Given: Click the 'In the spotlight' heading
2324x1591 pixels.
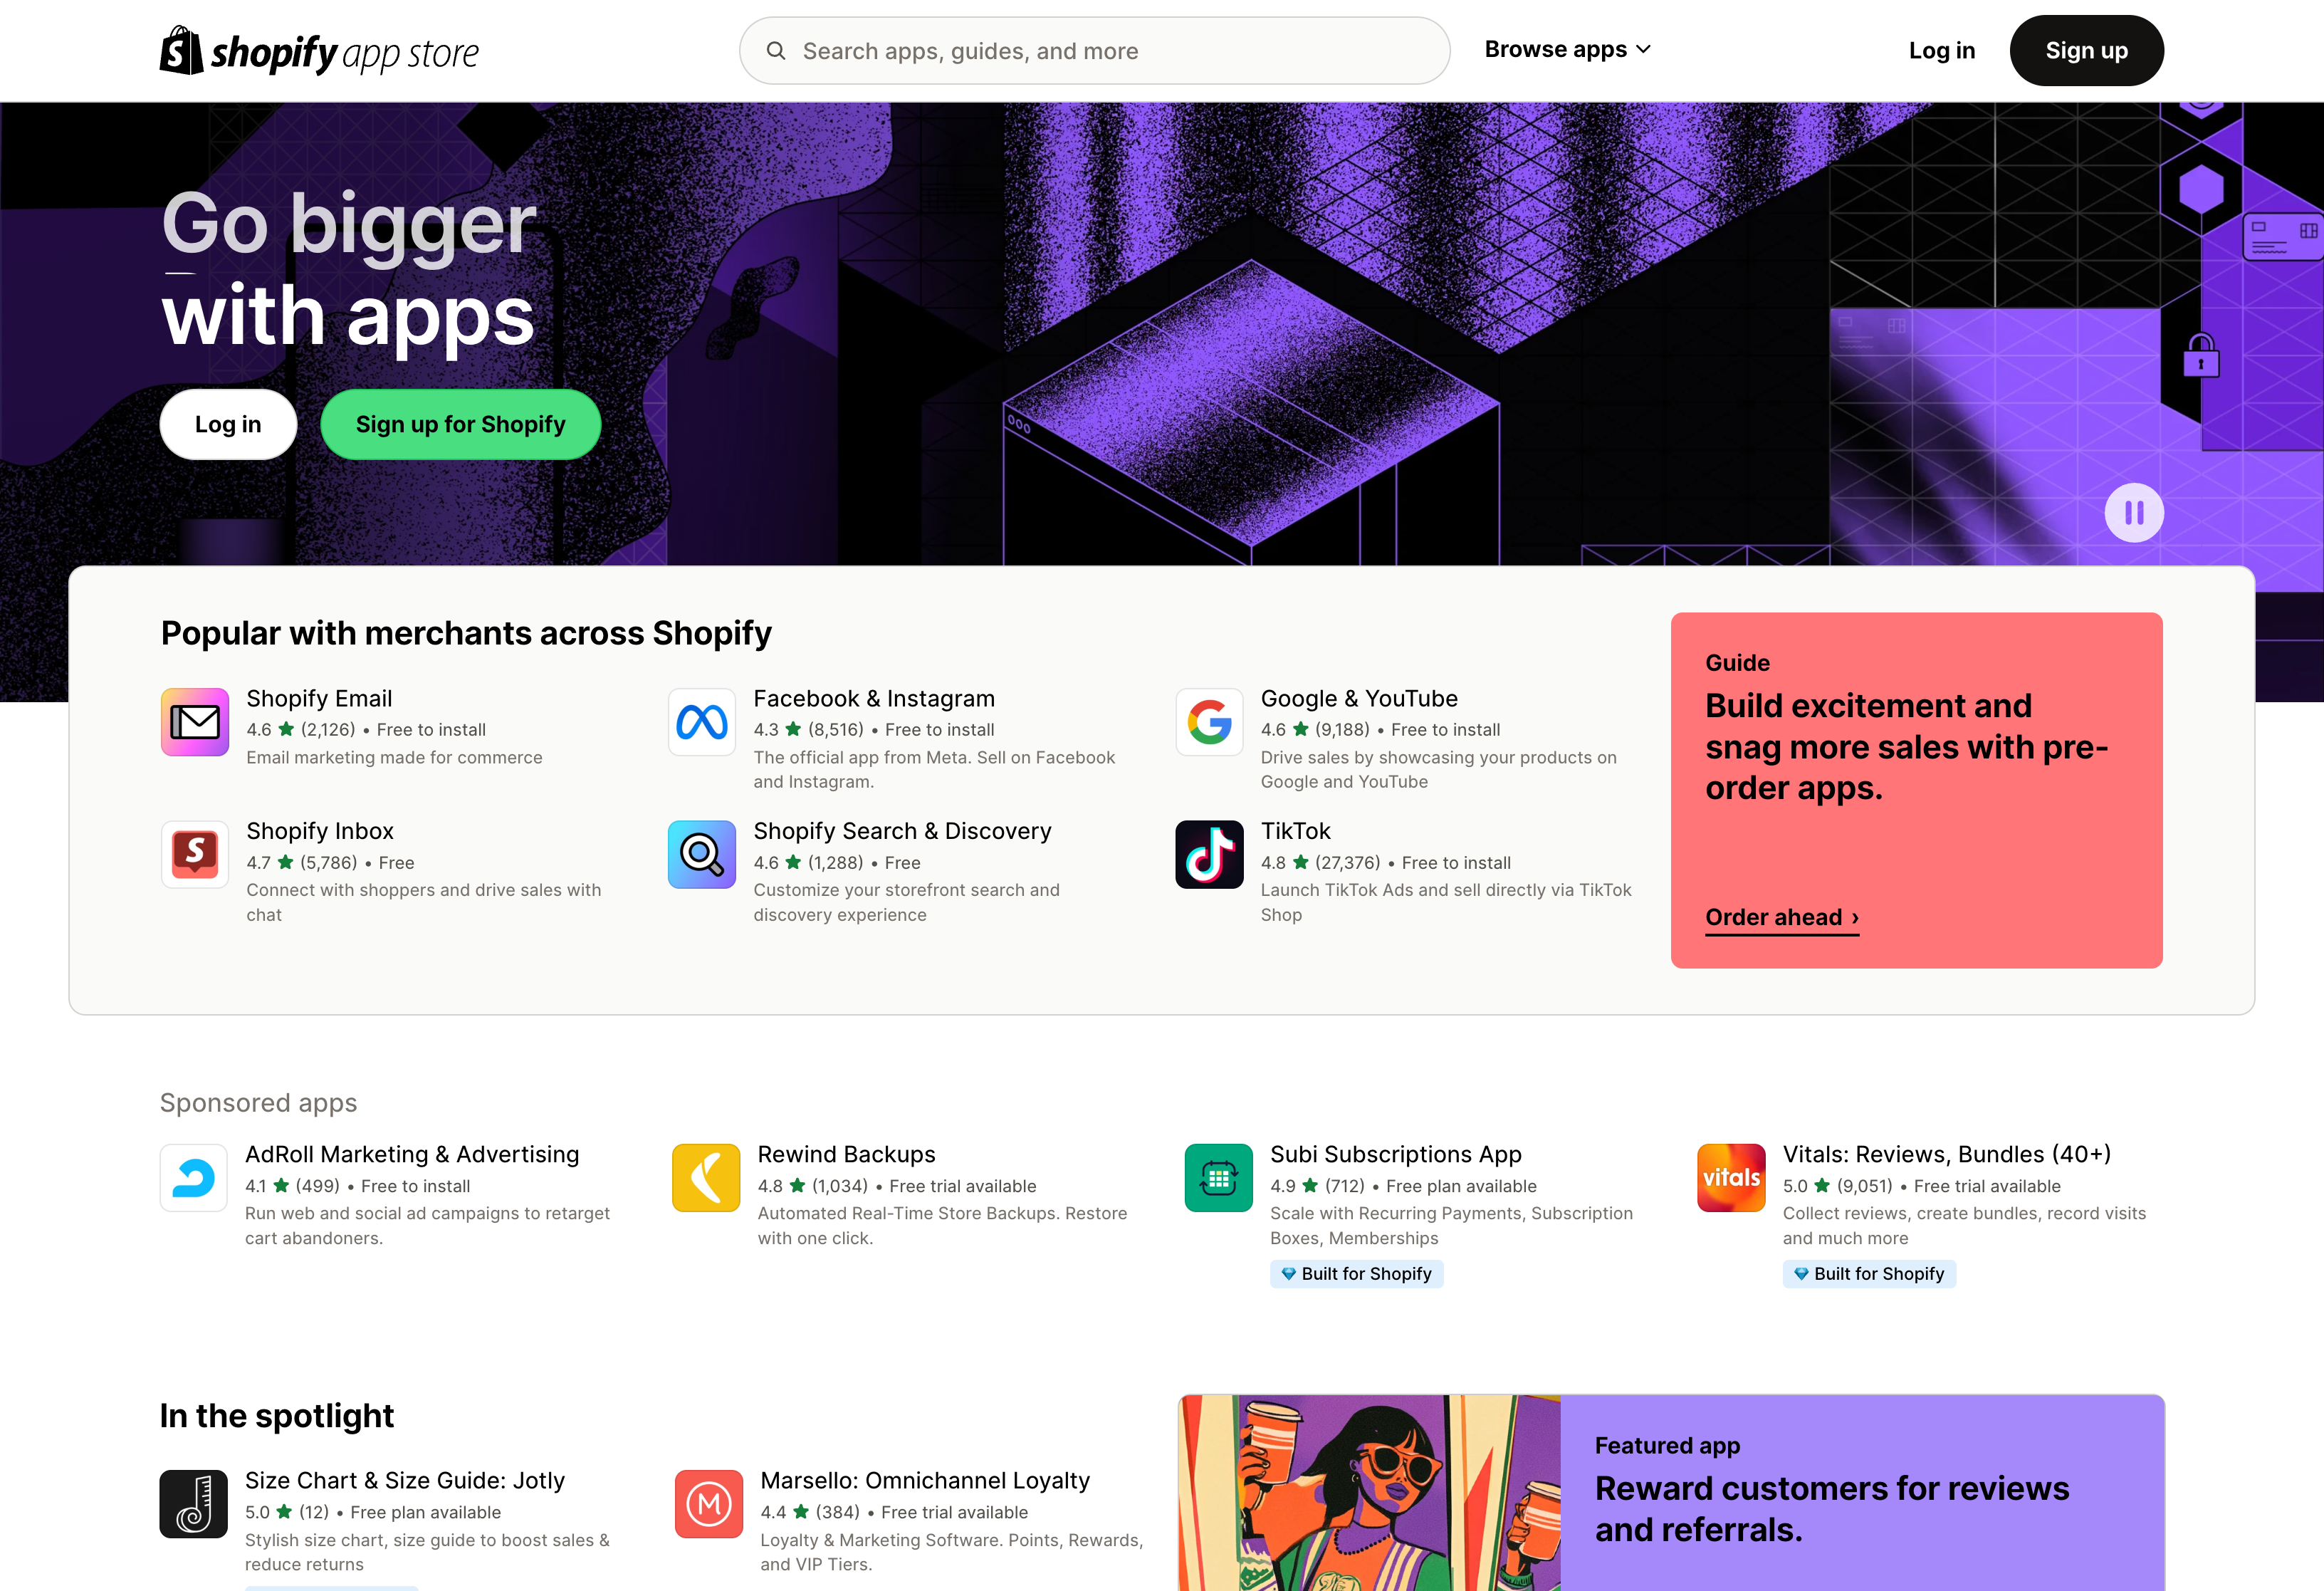Looking at the screenshot, I should [x=277, y=1416].
